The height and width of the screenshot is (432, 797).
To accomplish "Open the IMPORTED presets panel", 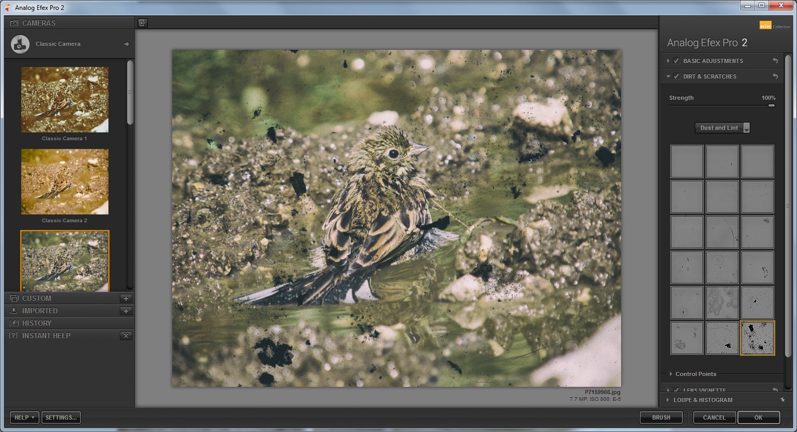I will (70, 311).
